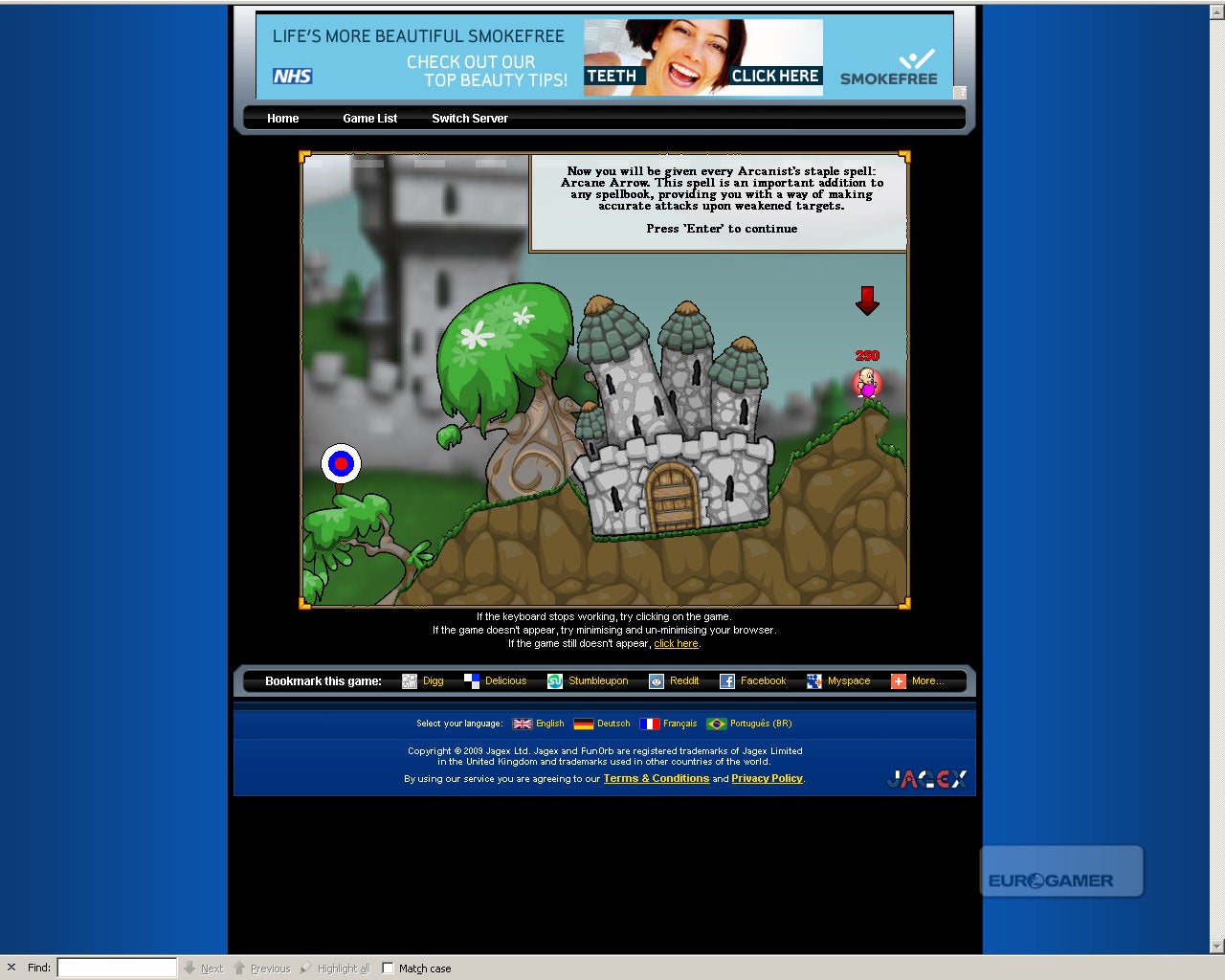Select the Brazilian flag language icon
Image resolution: width=1225 pixels, height=980 pixels.
[x=716, y=724]
